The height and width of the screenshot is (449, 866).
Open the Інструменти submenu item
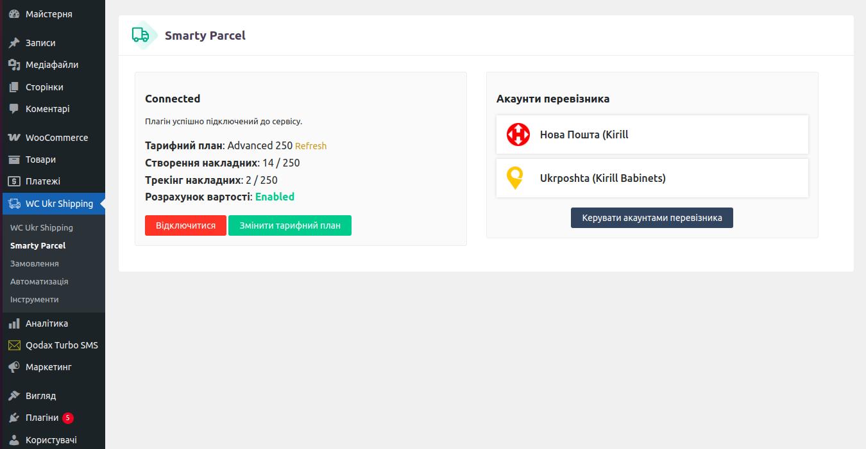(x=35, y=299)
